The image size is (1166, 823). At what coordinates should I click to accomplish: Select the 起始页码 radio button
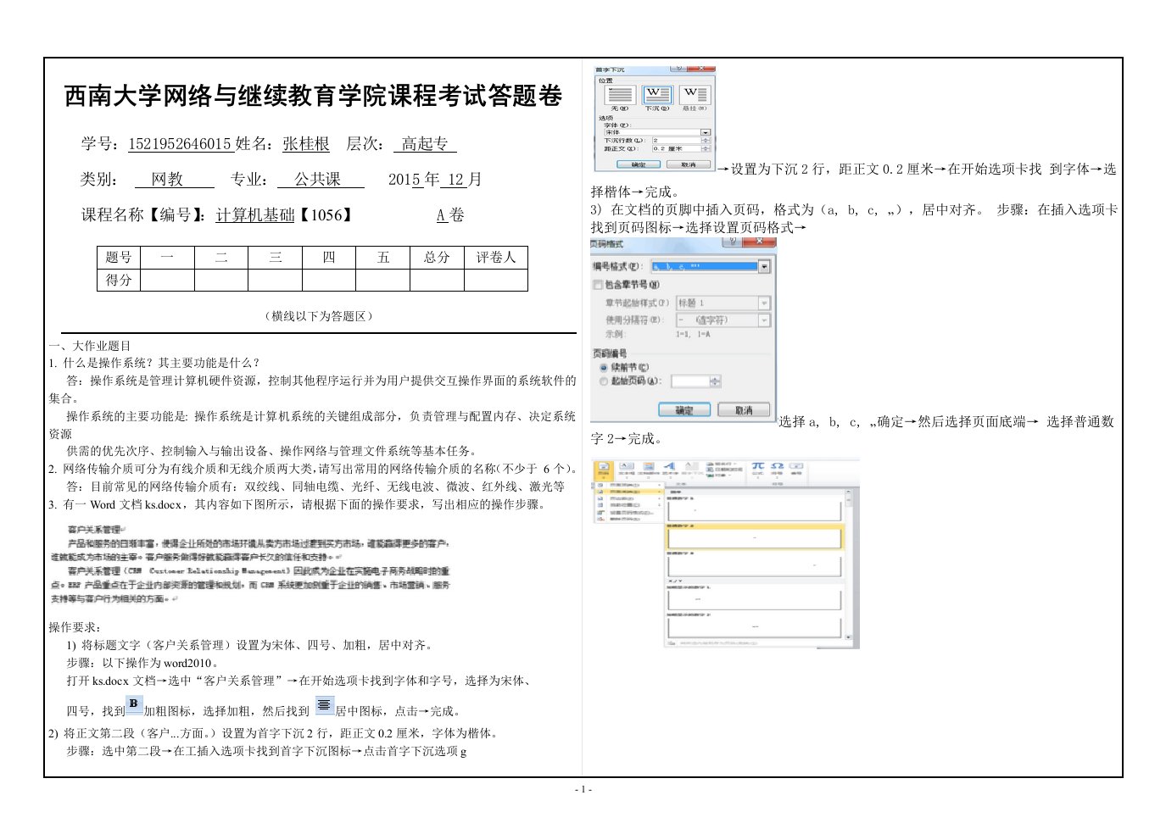coord(604,381)
